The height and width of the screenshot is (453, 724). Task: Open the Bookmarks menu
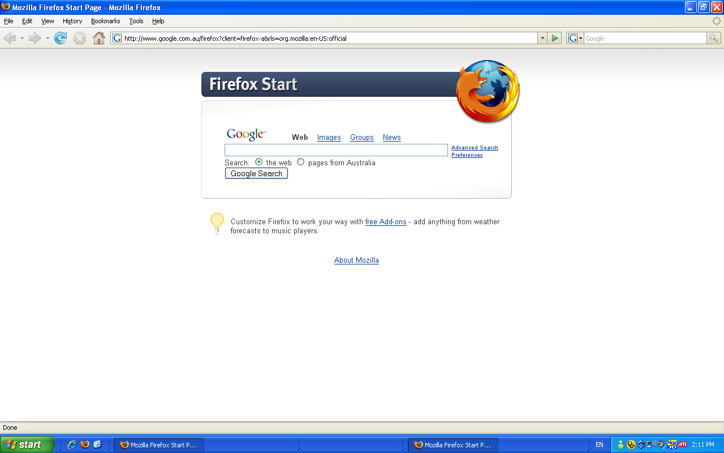coord(105,21)
